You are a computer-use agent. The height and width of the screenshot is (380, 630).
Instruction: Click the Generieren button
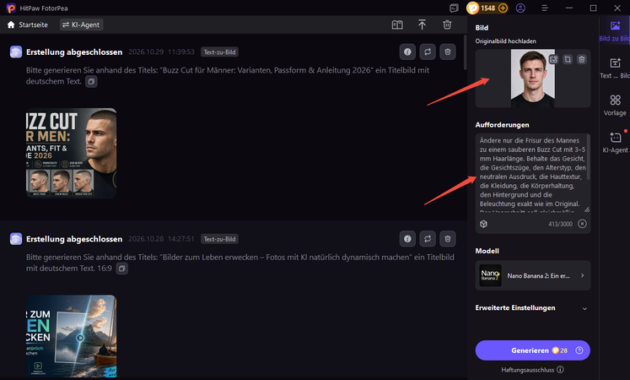click(x=533, y=350)
